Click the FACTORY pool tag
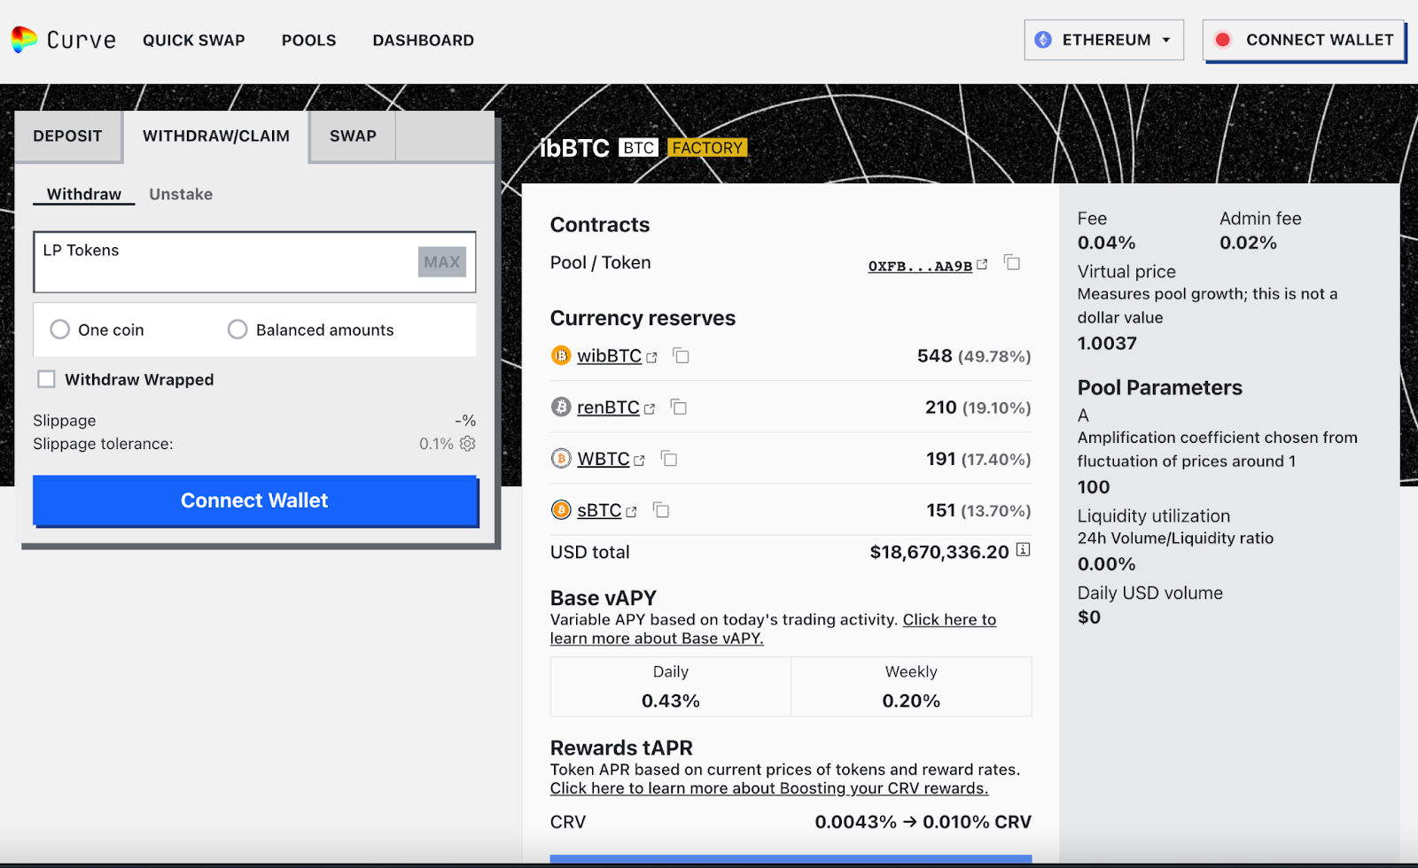1418x868 pixels. (707, 148)
